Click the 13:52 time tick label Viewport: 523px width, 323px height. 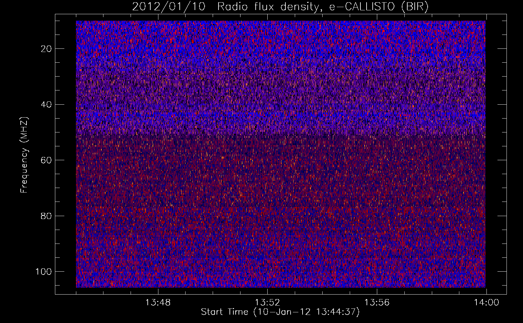tap(267, 303)
